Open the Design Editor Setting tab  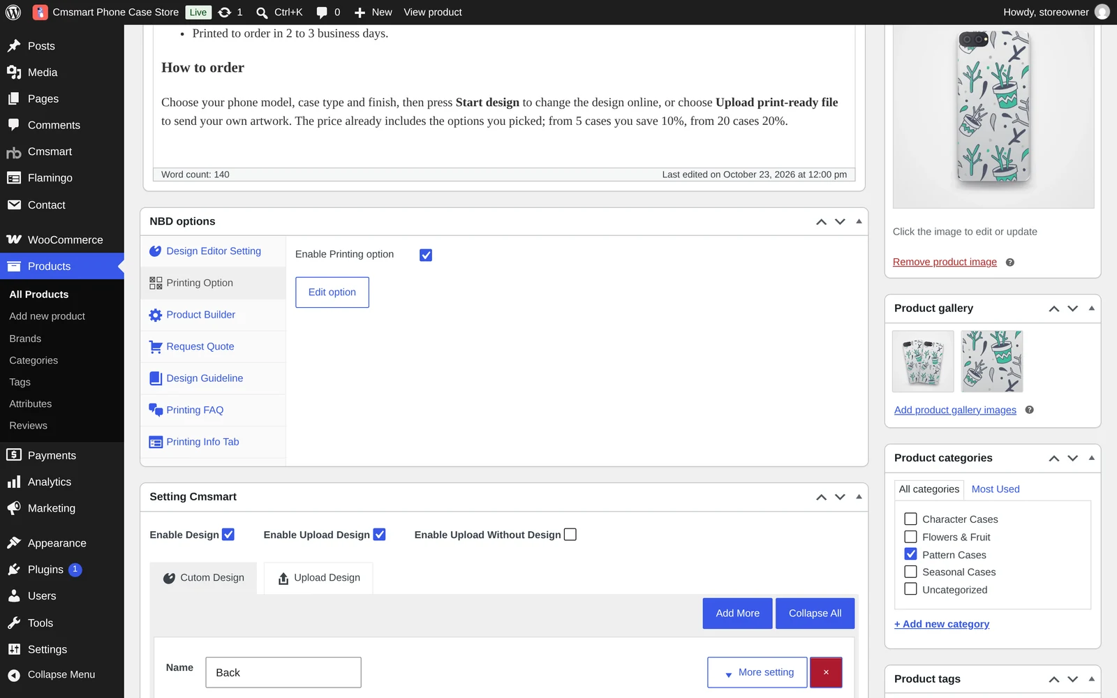click(213, 251)
